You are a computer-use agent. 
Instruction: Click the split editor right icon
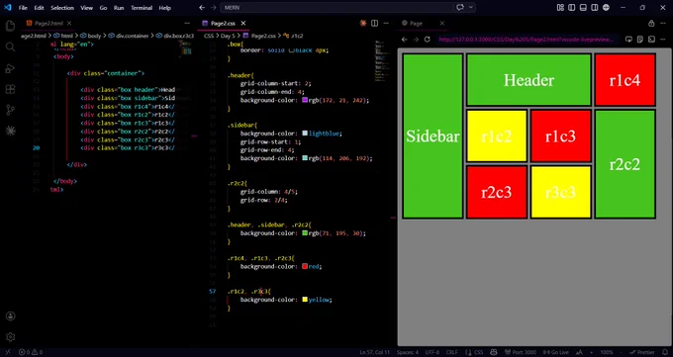(x=375, y=23)
